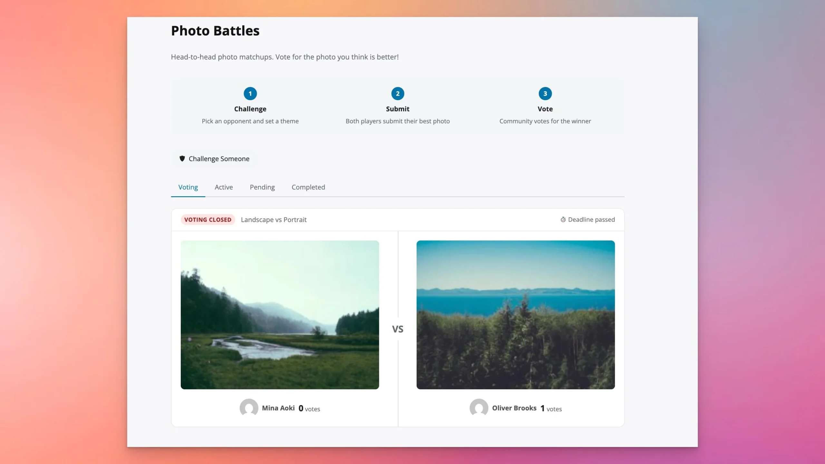Click the Landscape vs Portrait battle title
This screenshot has width=825, height=464.
pos(274,220)
